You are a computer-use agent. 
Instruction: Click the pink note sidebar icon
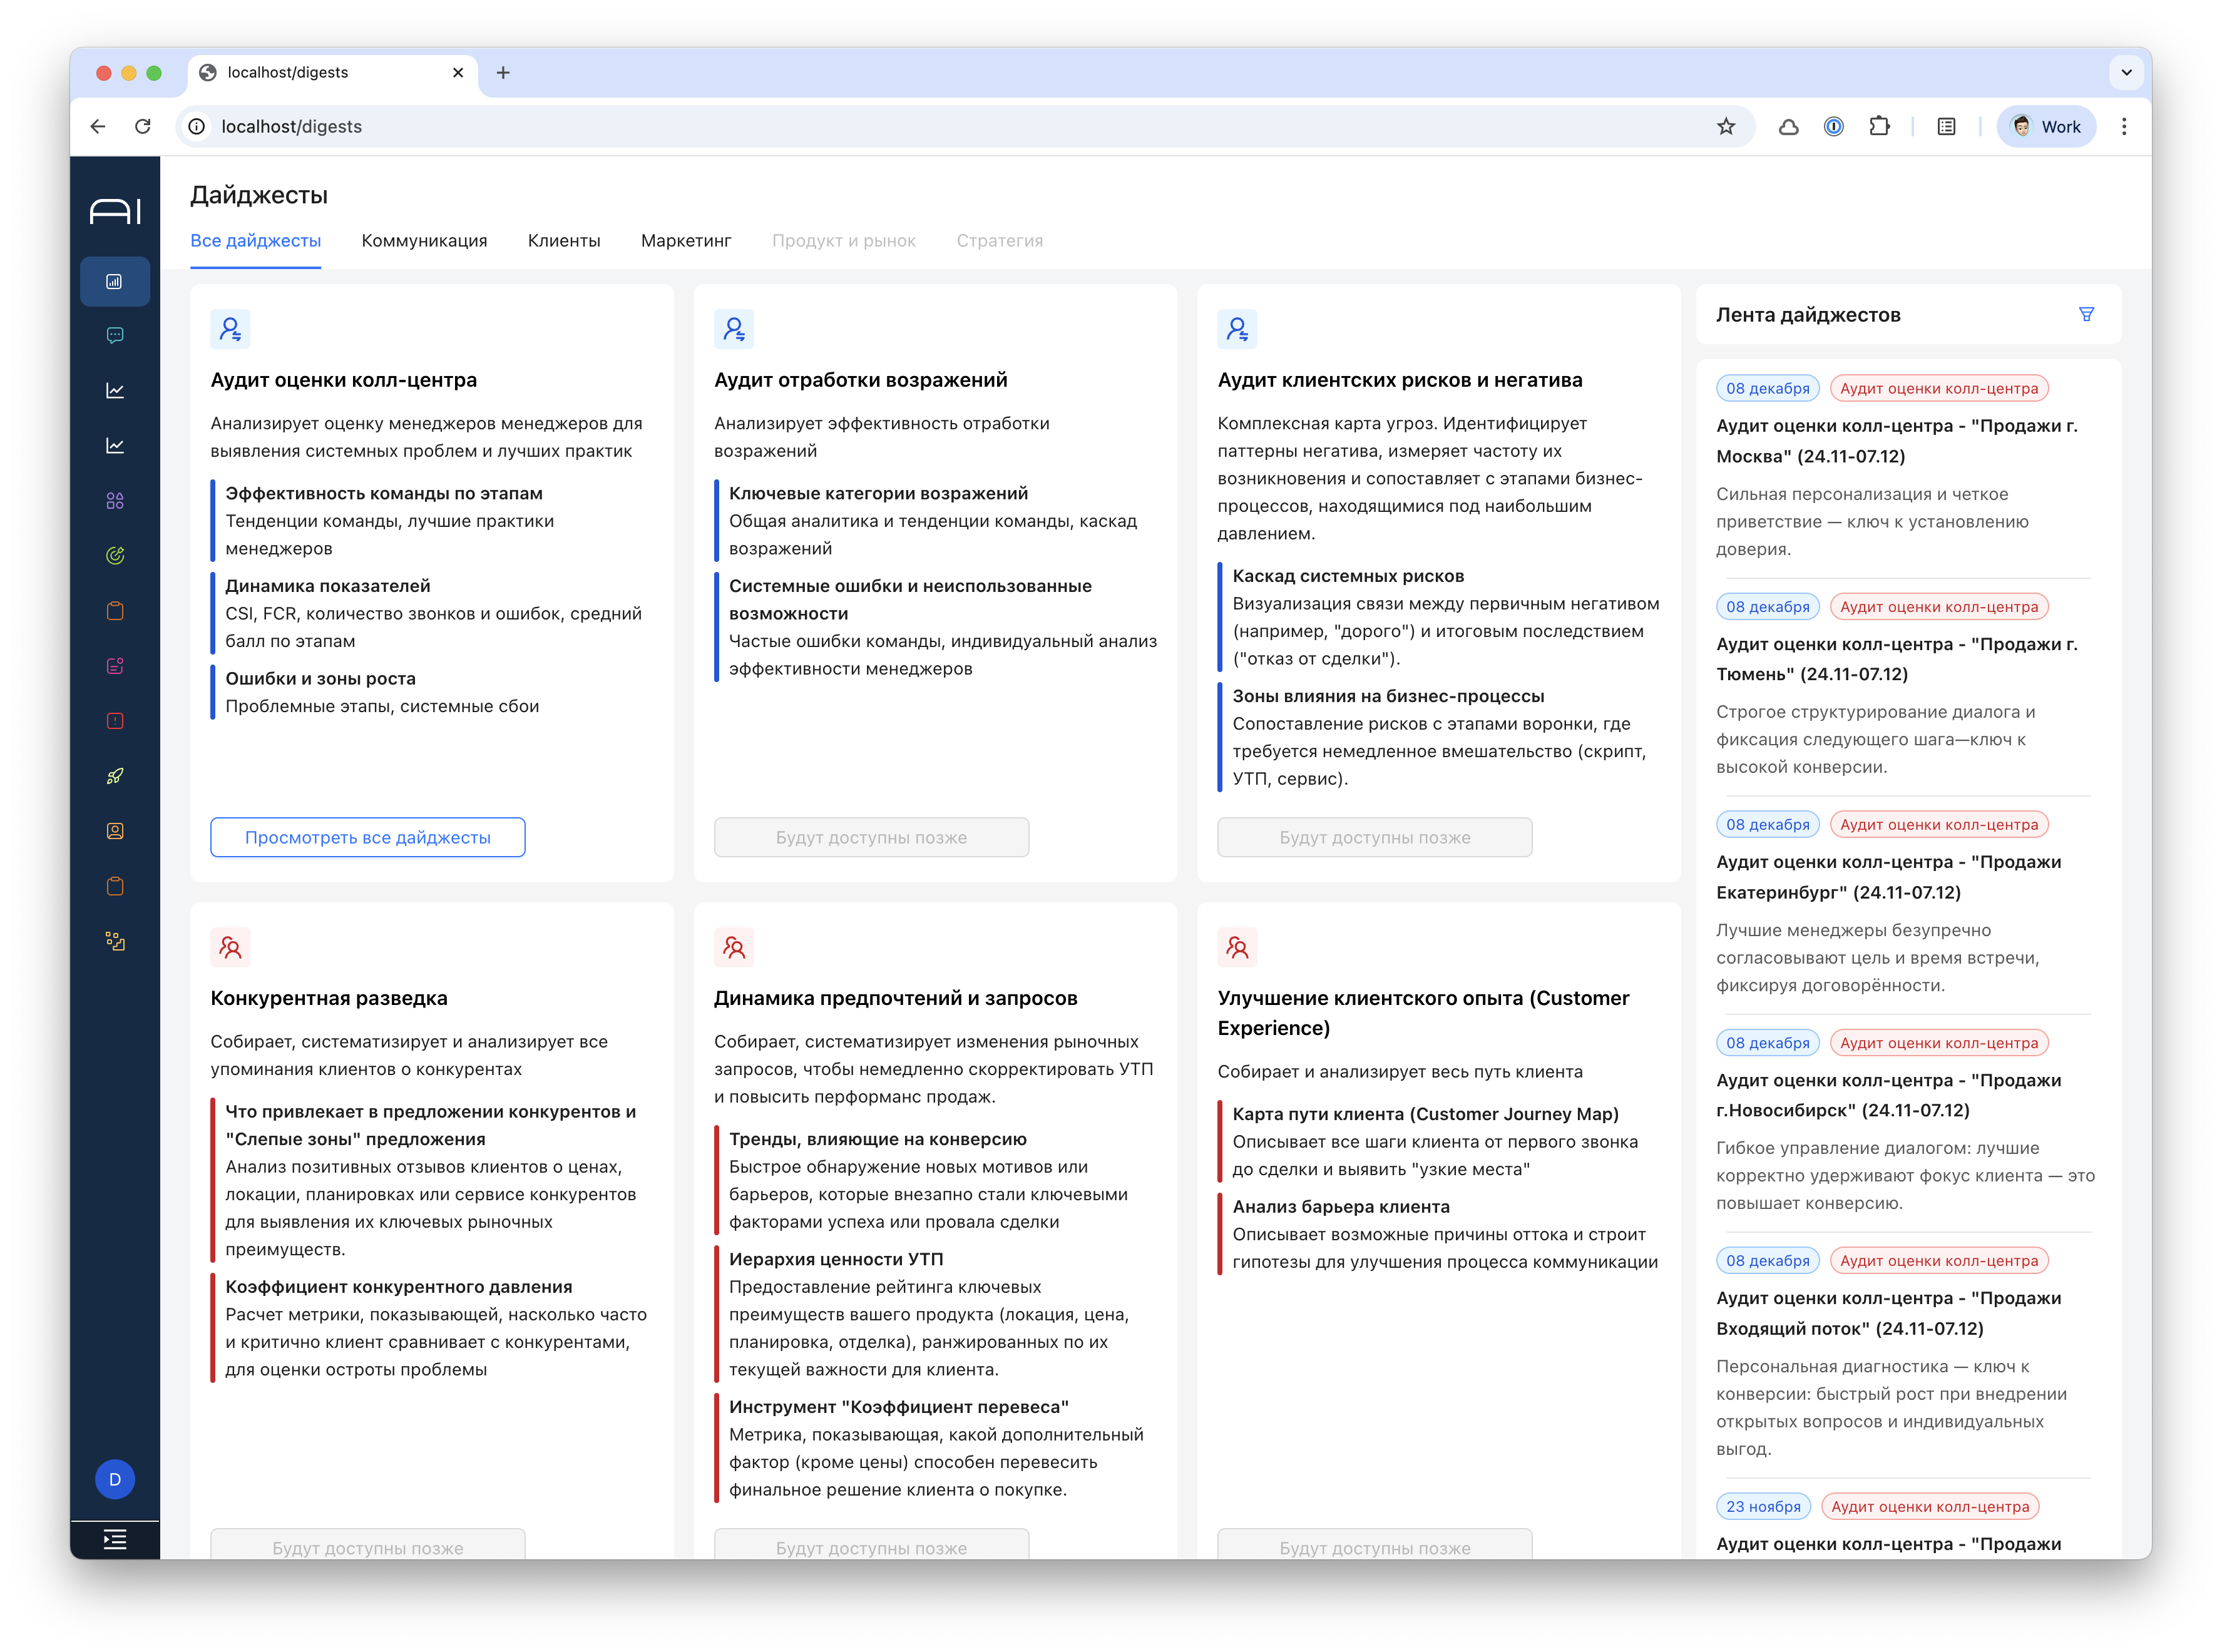click(x=115, y=666)
